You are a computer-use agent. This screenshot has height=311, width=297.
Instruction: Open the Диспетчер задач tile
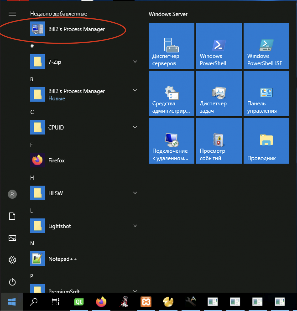pyautogui.click(x=219, y=93)
